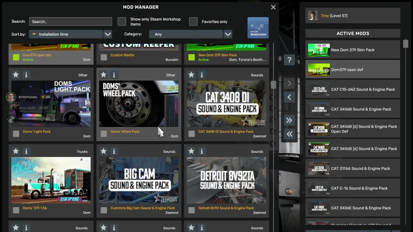The height and width of the screenshot is (232, 413).
Task: Select CAT 3406B Sound & Engine Pack
Action: [x=353, y=109]
